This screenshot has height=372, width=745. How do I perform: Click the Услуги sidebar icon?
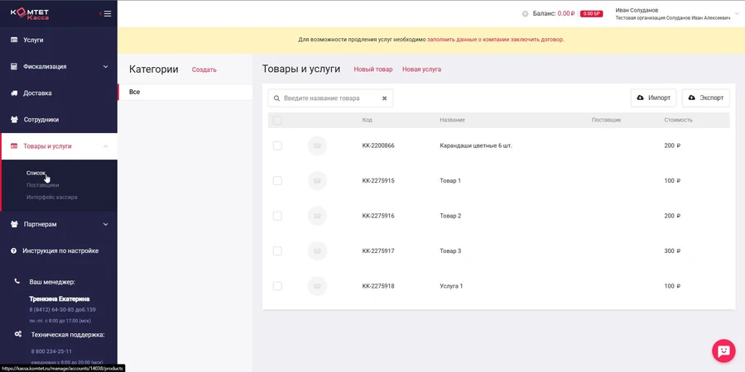click(x=14, y=40)
